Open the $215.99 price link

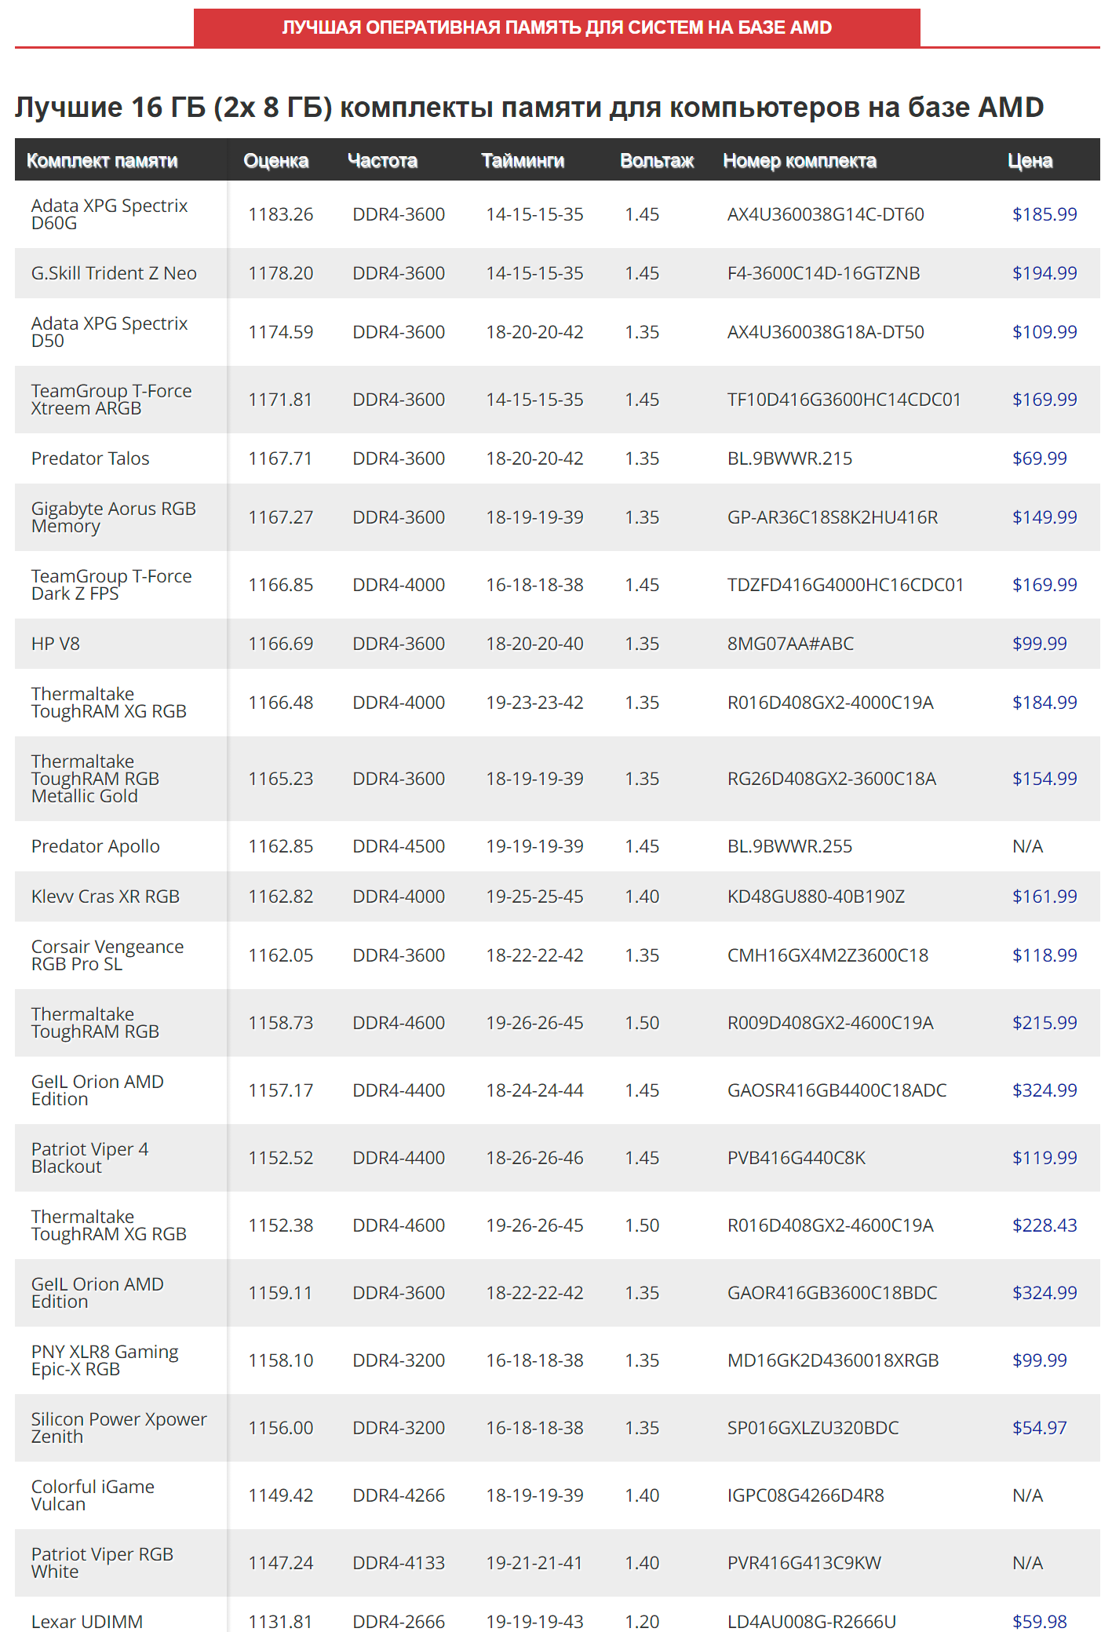point(1044,1023)
